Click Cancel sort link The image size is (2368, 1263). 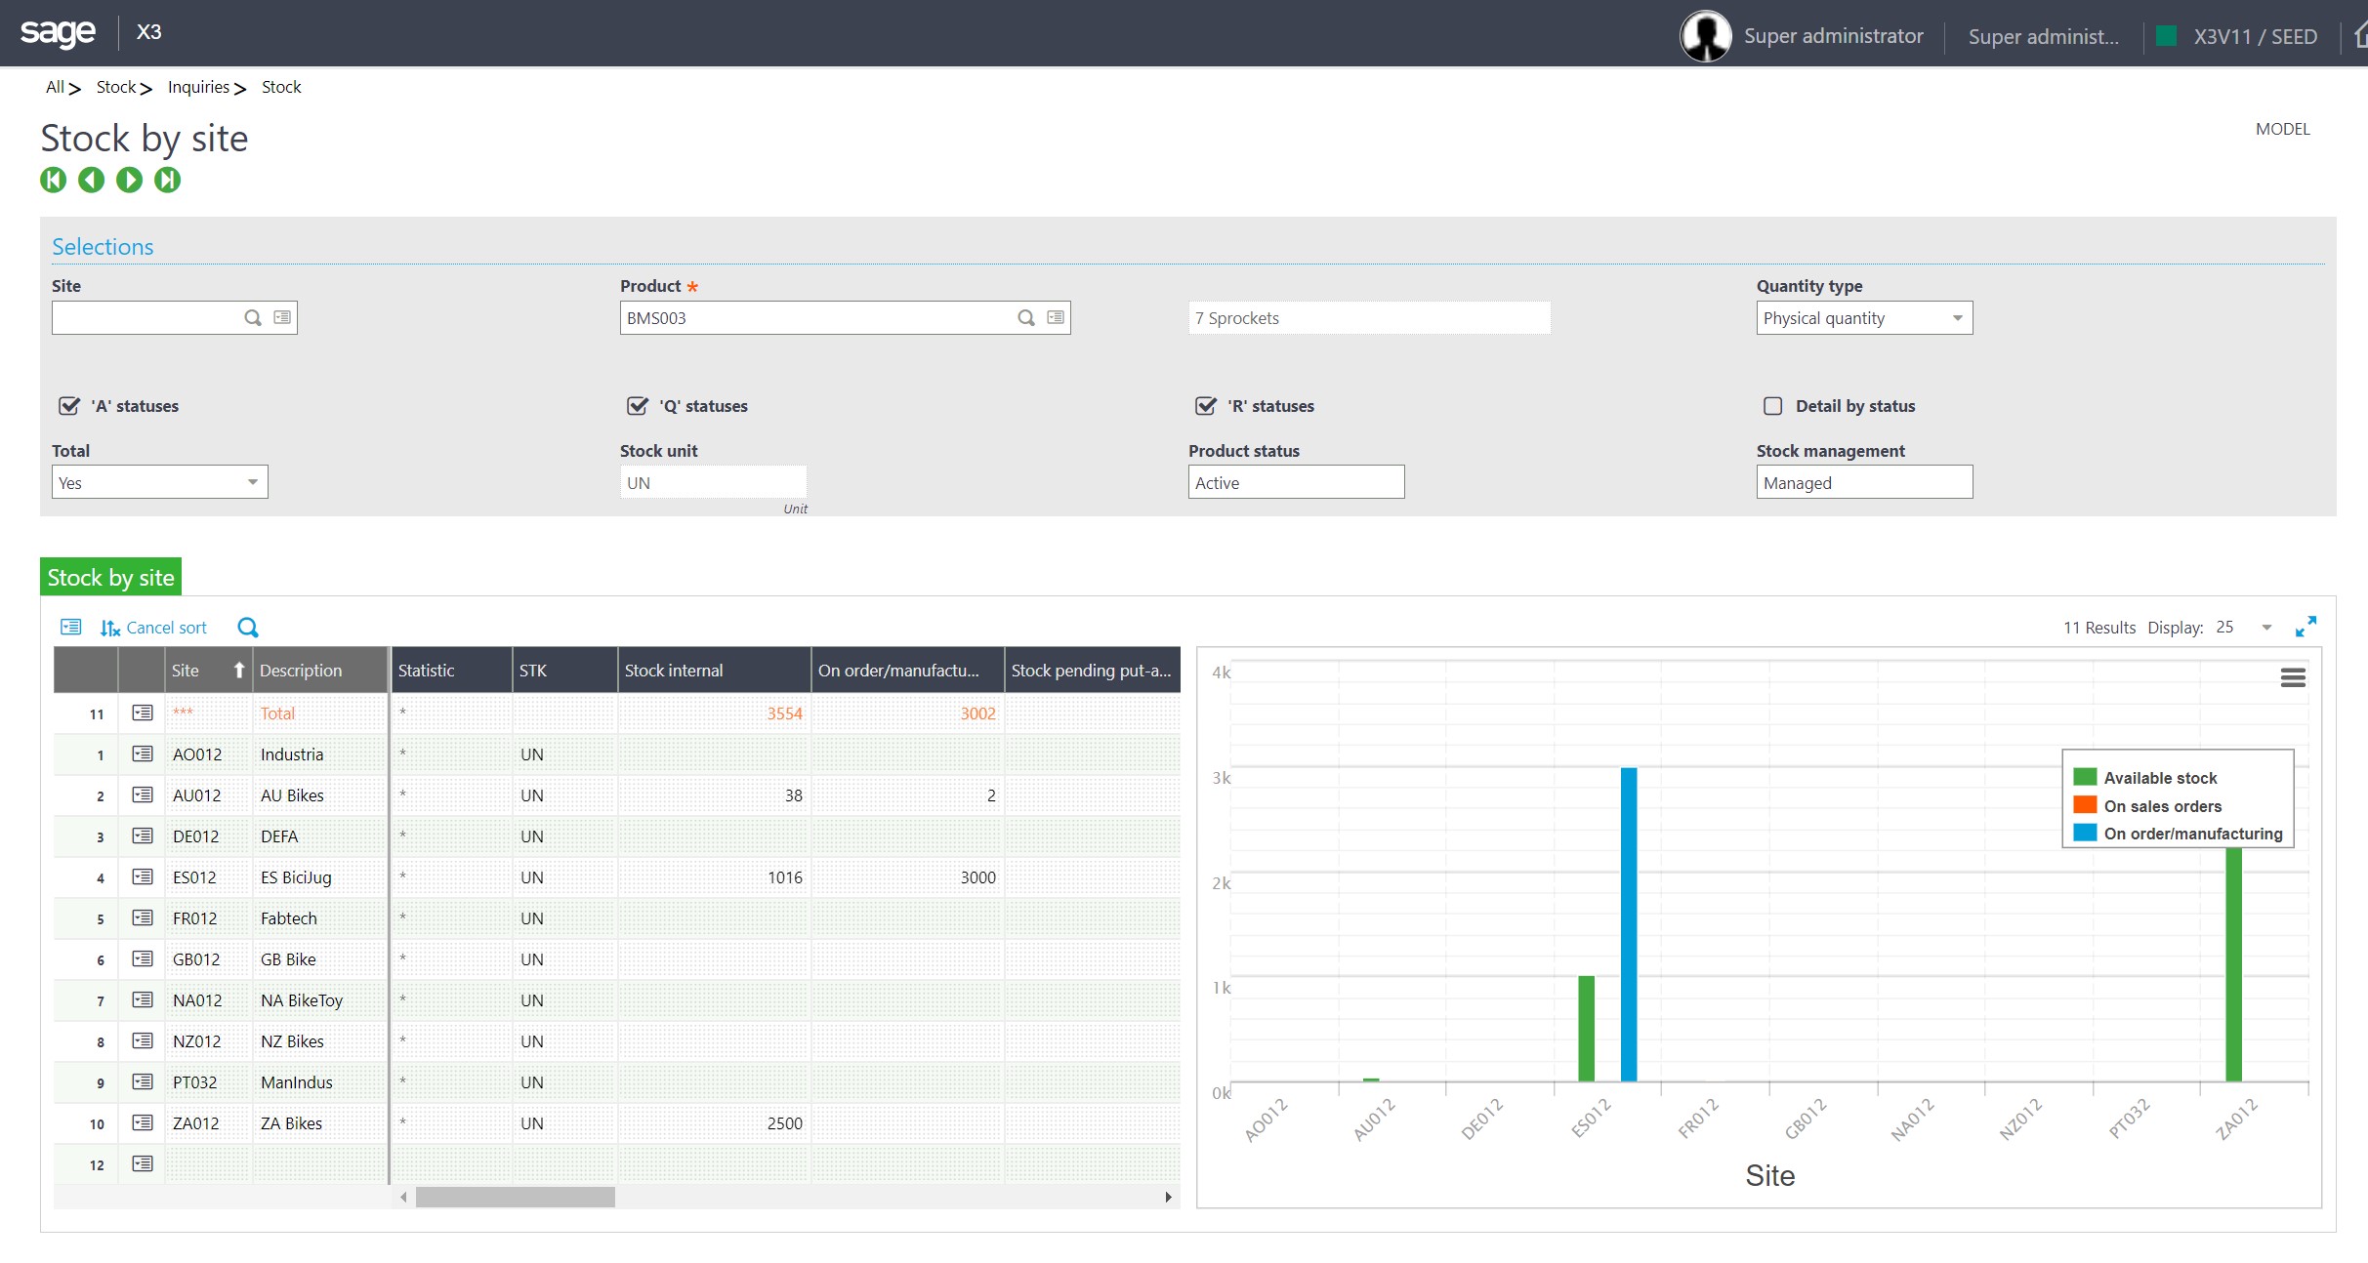point(153,628)
